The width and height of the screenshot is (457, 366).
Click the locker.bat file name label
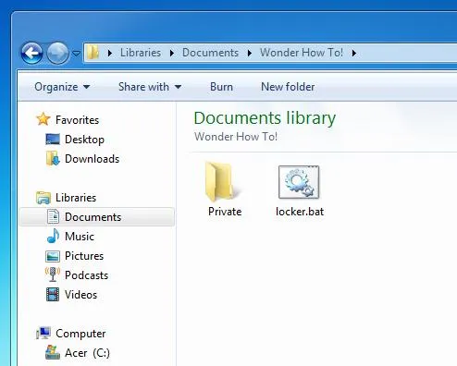pyautogui.click(x=300, y=212)
